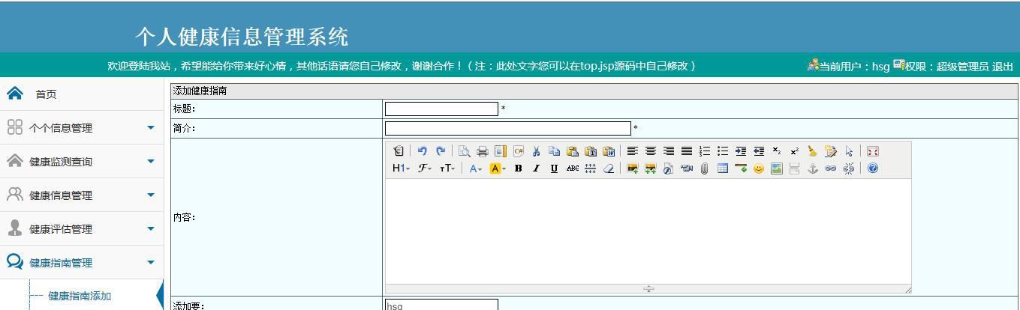
Task: Attach a file with the paperclip icon
Action: point(704,168)
